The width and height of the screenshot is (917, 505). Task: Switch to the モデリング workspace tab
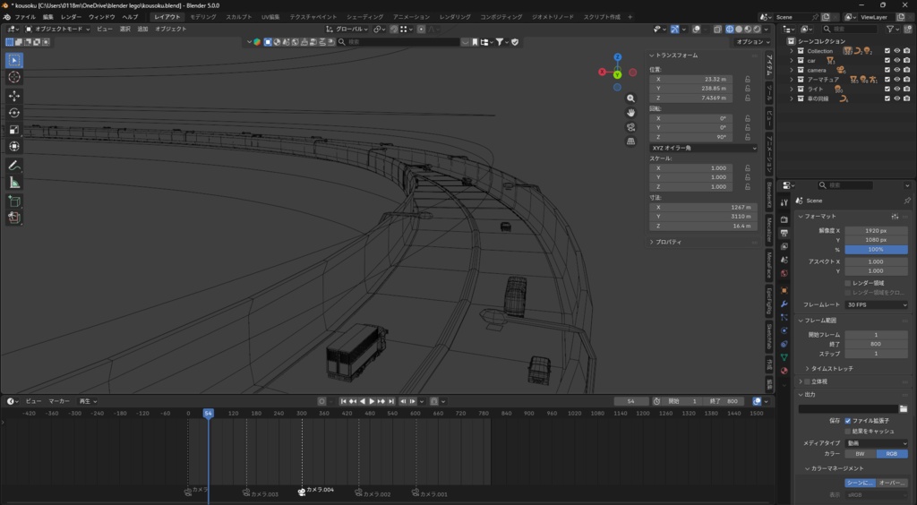click(203, 17)
